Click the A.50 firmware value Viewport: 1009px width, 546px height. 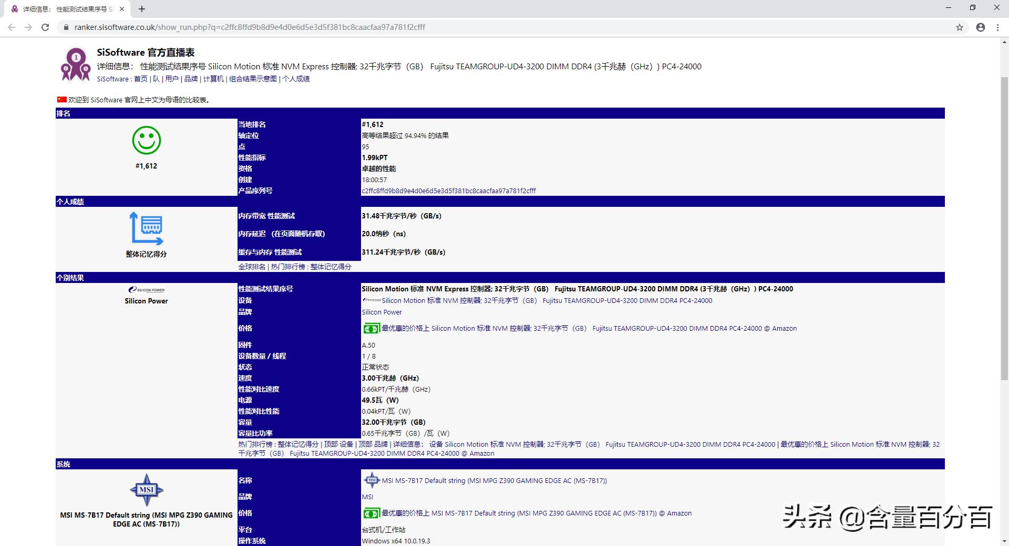[368, 345]
